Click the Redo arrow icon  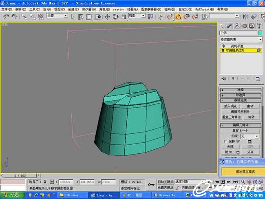point(14,17)
